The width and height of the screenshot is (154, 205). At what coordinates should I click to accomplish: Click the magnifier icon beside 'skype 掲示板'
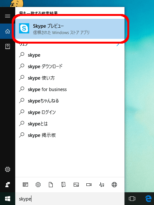pos(22,135)
